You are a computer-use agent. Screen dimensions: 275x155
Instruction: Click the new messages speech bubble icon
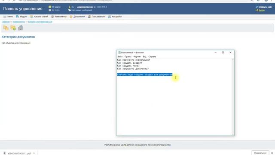[x=70, y=10]
